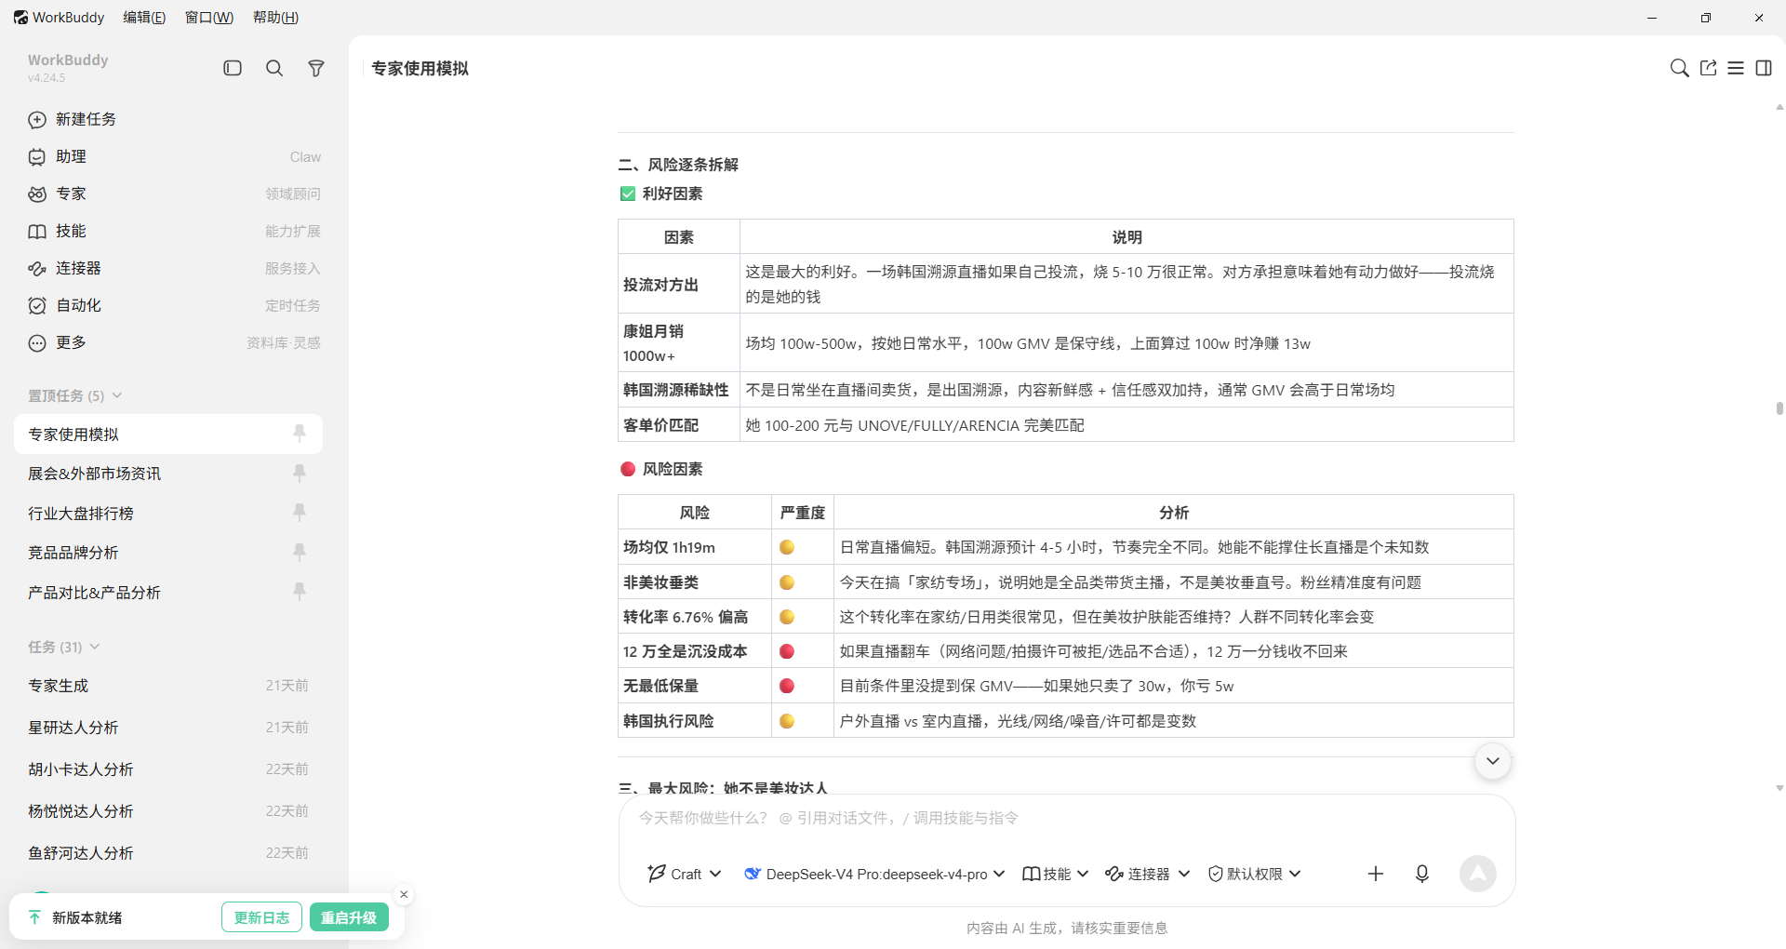Open the 默认权限 permissions dropdown
This screenshot has height=949, width=1786.
click(x=1255, y=874)
